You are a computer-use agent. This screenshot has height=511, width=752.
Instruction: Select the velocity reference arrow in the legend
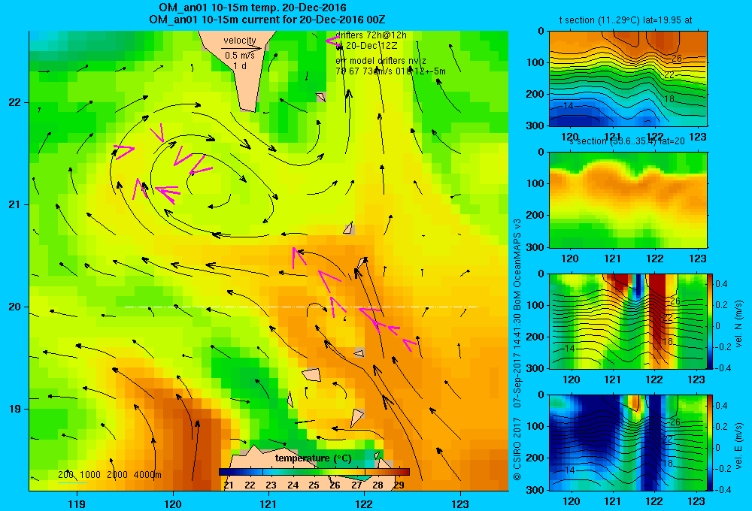pyautogui.click(x=241, y=48)
